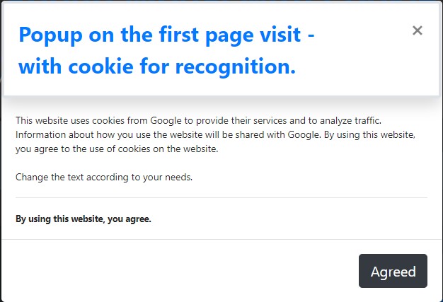Image resolution: width=443 pixels, height=302 pixels.
Task: Click the bold text 'By using this website, you agree.'
Action: click(84, 219)
